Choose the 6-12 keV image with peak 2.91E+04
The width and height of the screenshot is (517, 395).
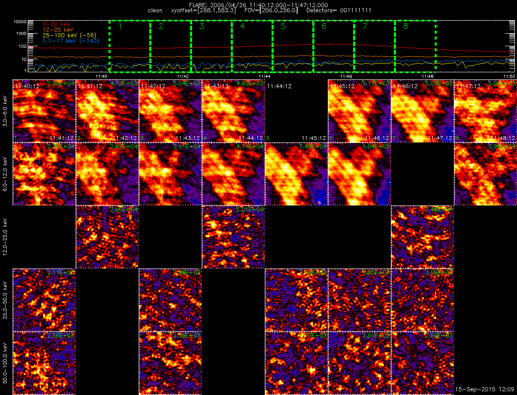pyautogui.click(x=171, y=174)
